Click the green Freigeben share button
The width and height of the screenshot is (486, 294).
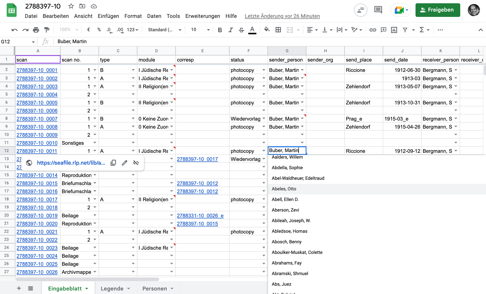pyautogui.click(x=438, y=10)
